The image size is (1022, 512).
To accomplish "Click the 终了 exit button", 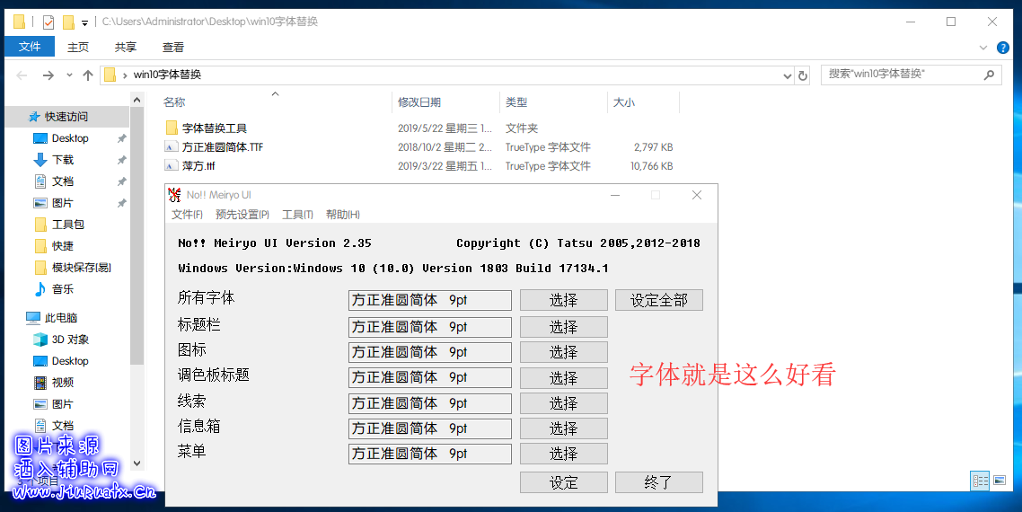I will click(659, 482).
